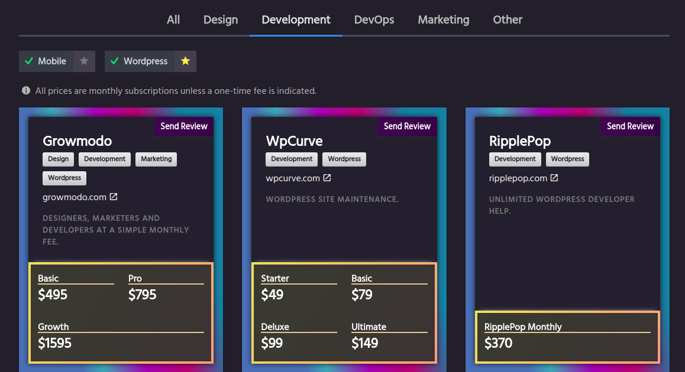Click the Development tag on WpCurve card
685x372 pixels.
292,159
